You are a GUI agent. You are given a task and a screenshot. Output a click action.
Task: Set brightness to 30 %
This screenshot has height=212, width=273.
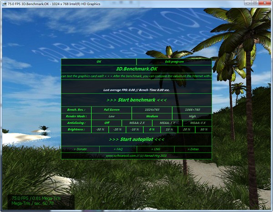(204, 129)
